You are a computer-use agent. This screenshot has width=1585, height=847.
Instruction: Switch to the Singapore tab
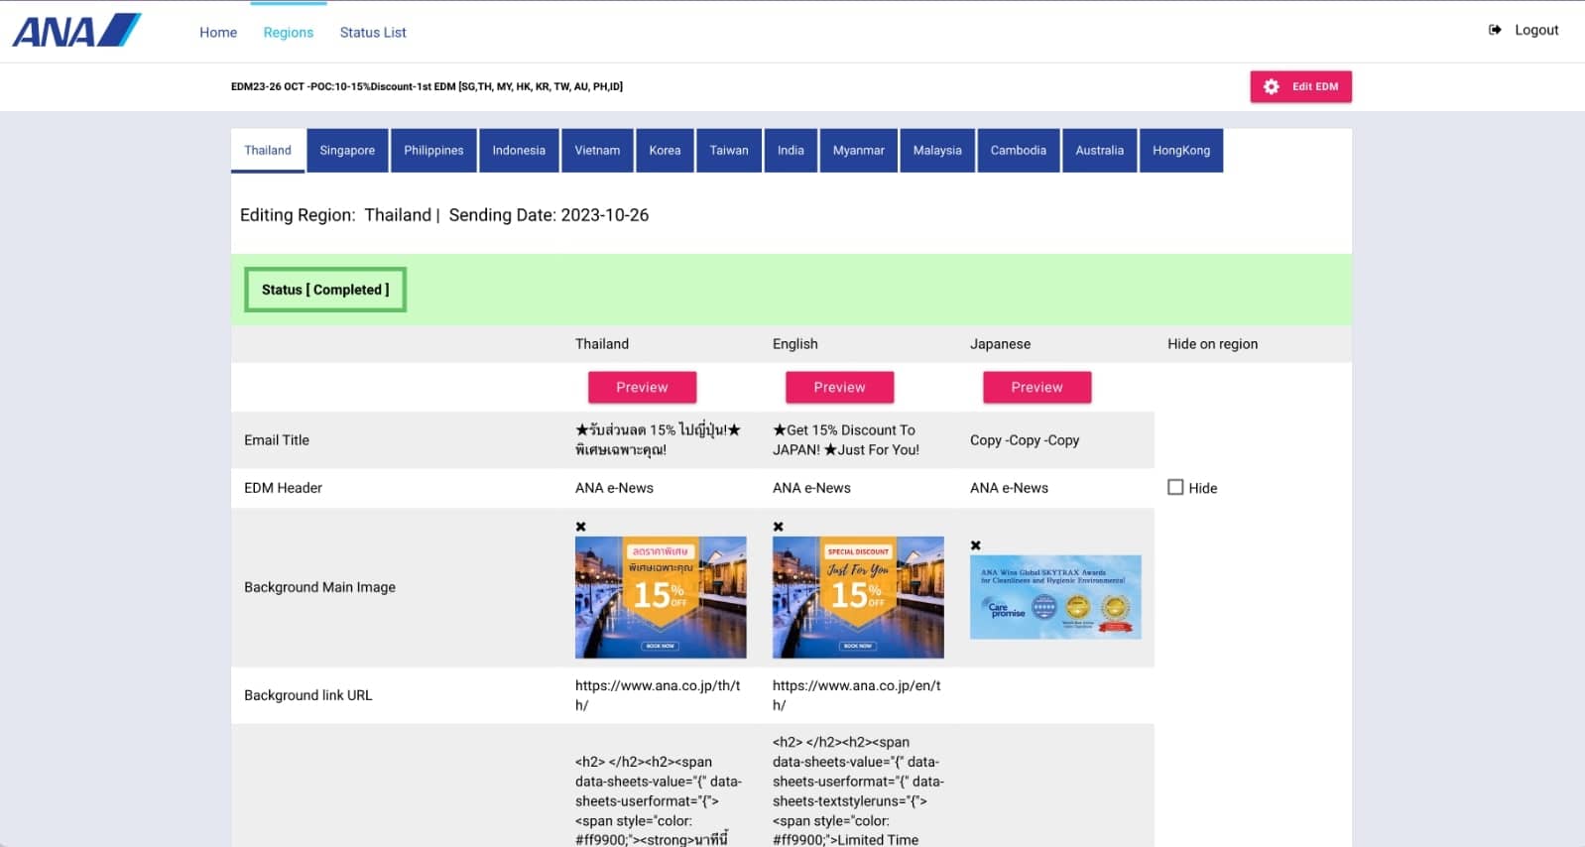[x=347, y=151]
